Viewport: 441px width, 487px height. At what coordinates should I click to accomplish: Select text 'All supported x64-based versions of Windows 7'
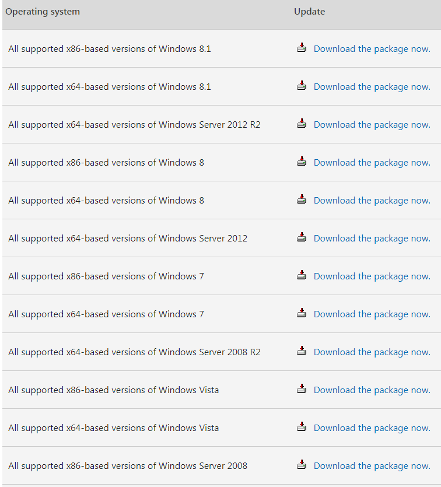[x=106, y=314]
